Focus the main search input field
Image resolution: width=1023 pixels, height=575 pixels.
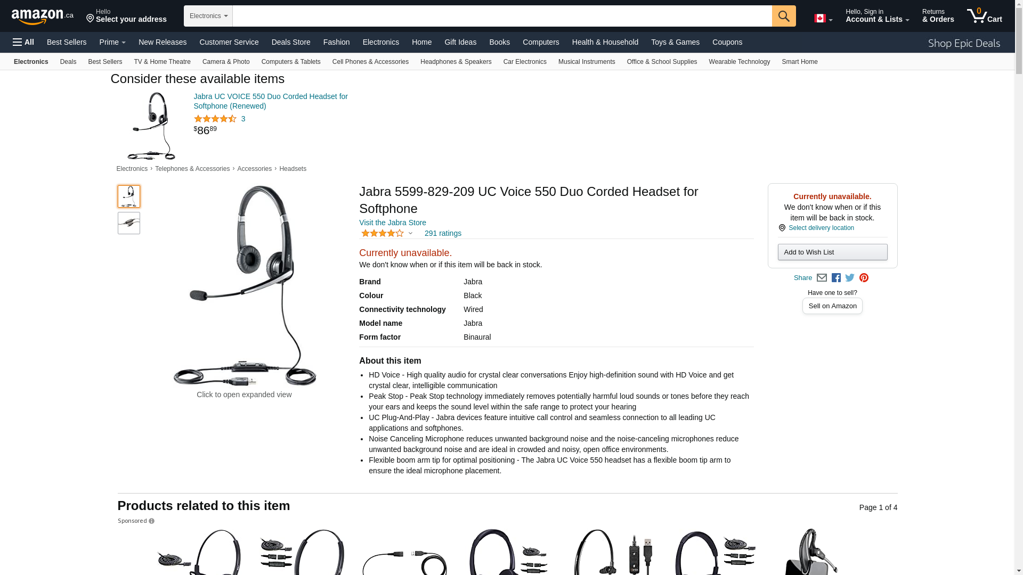502,16
